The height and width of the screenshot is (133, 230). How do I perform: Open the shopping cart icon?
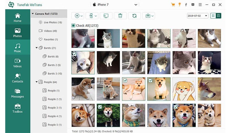pyautogui.click(x=173, y=5)
